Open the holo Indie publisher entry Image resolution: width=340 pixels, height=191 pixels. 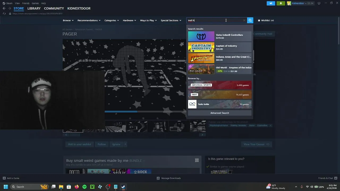tap(220, 104)
